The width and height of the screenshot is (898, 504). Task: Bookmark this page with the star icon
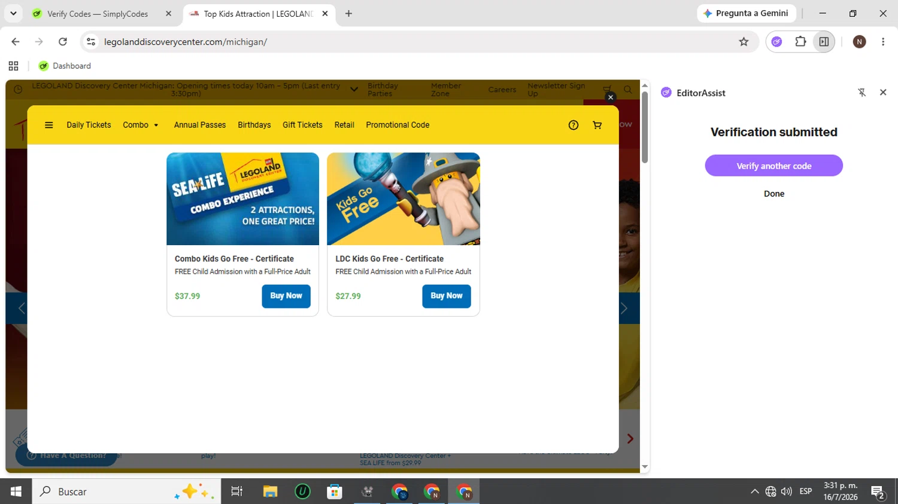pyautogui.click(x=744, y=42)
